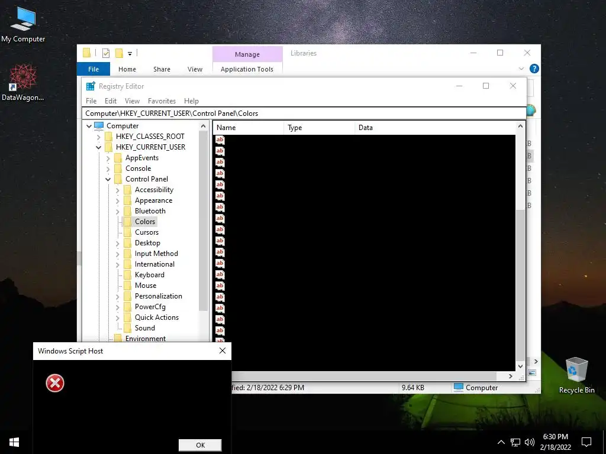Select the Quick Actions key
Screen dimensions: 606x454
coord(156,317)
